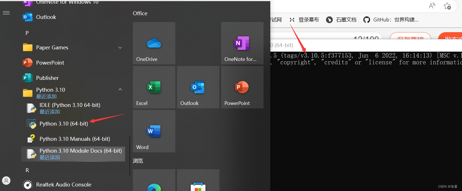Open the Outlook tile in Office group
This screenshot has height=191, width=462.
click(198, 87)
